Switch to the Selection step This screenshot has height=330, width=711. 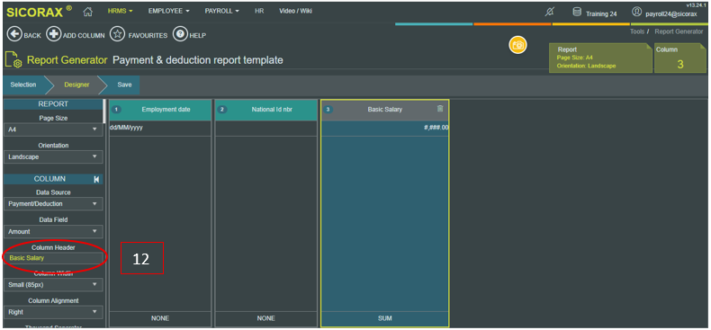pos(23,85)
